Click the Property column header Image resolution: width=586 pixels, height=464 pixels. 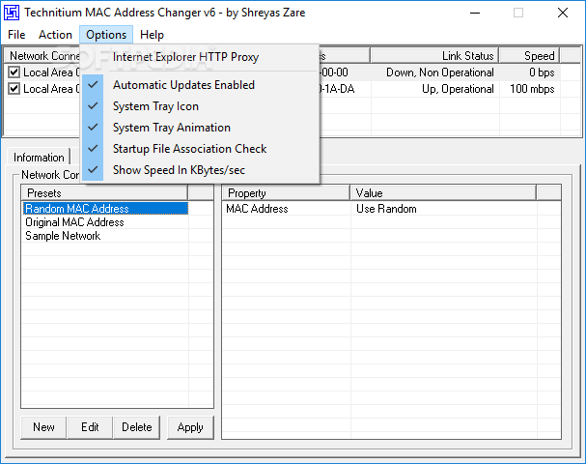point(287,193)
